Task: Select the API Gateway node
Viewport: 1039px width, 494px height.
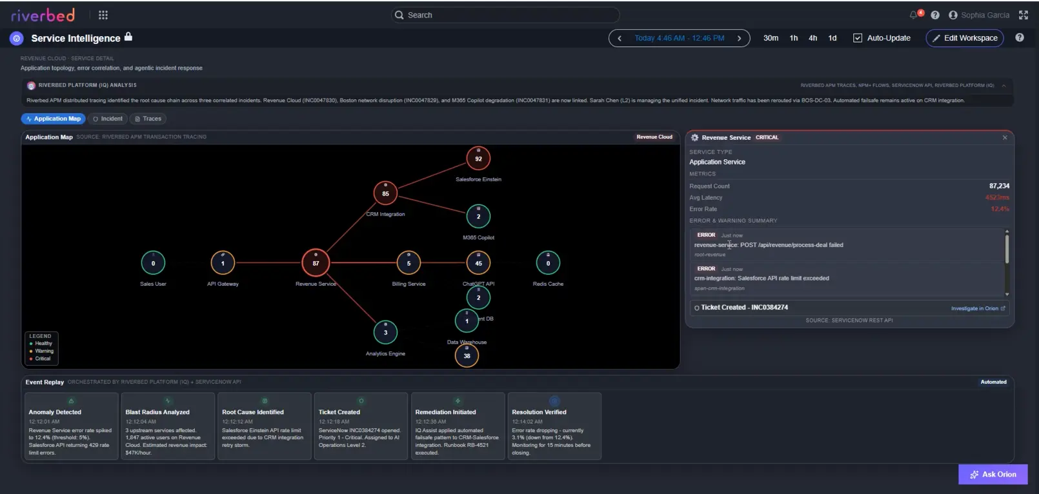Action: tap(223, 262)
